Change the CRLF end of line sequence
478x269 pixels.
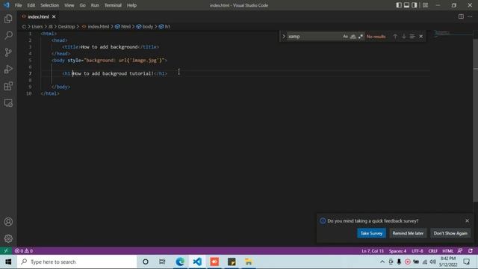coord(432,251)
